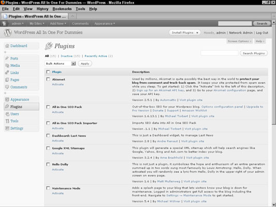Open Michael Torbert author link for SEO Pack Importer
The height and width of the screenshot is (207, 276).
click(170, 129)
